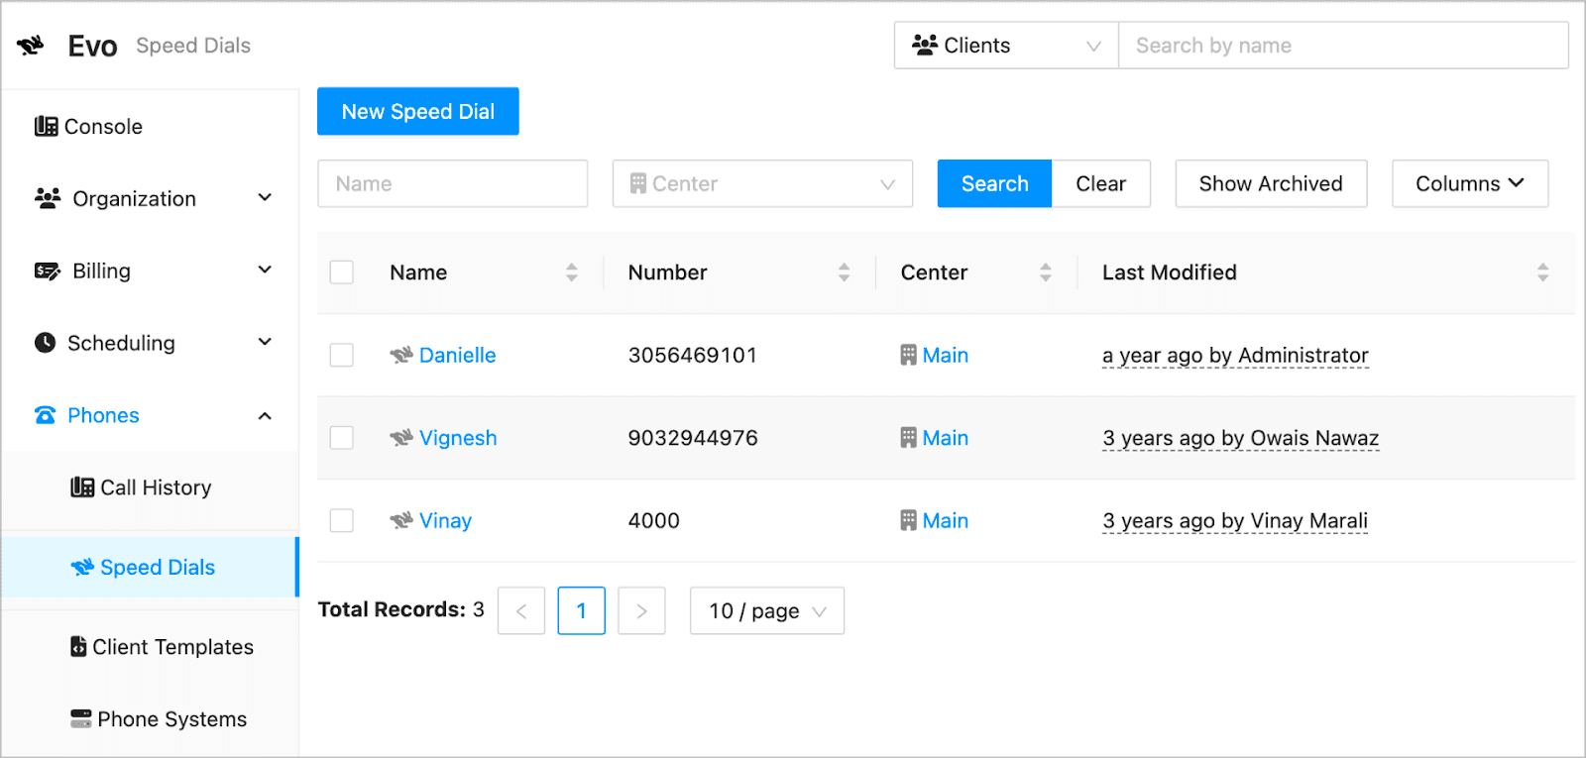Open the 10 / page size dropdown
Screen dimensions: 1586x758
click(x=767, y=610)
